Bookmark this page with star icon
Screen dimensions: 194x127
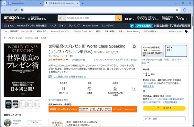coord(177,10)
